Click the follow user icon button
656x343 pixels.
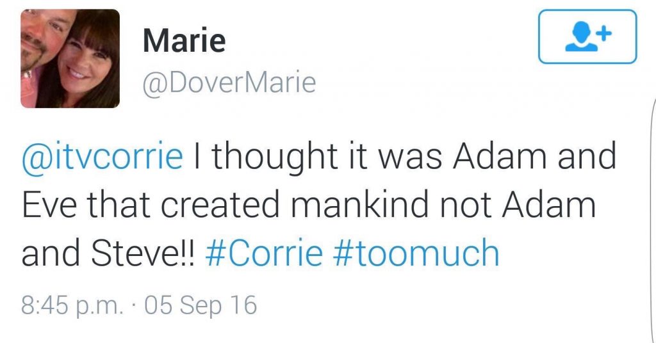click(x=587, y=37)
